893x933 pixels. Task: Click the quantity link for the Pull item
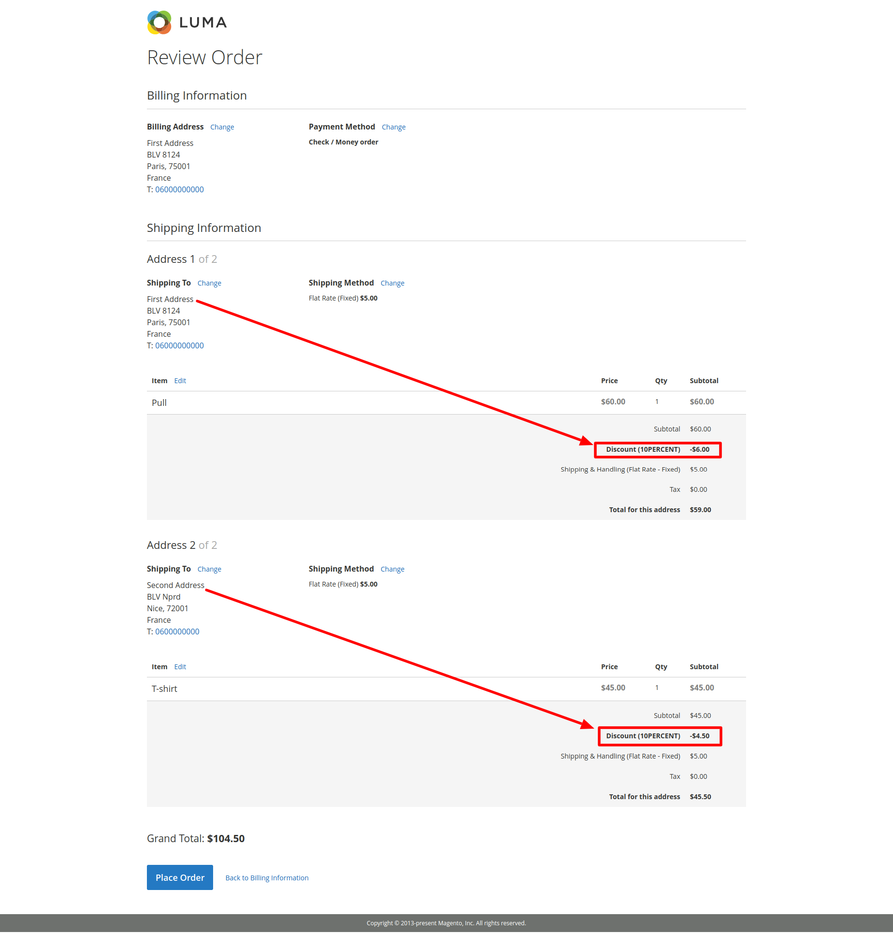click(657, 402)
